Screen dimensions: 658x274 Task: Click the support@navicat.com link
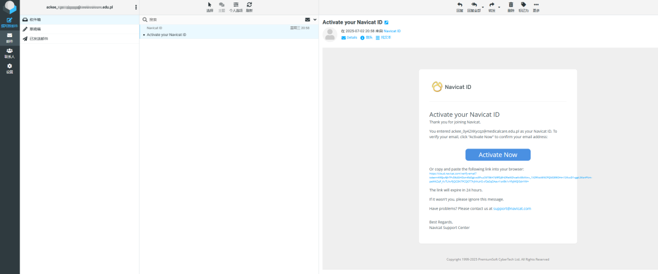pos(512,208)
